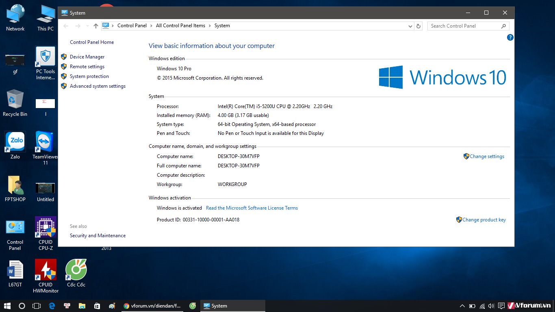This screenshot has height=312, width=555.
Task: Click the Back arrow in System window
Action: coord(66,26)
